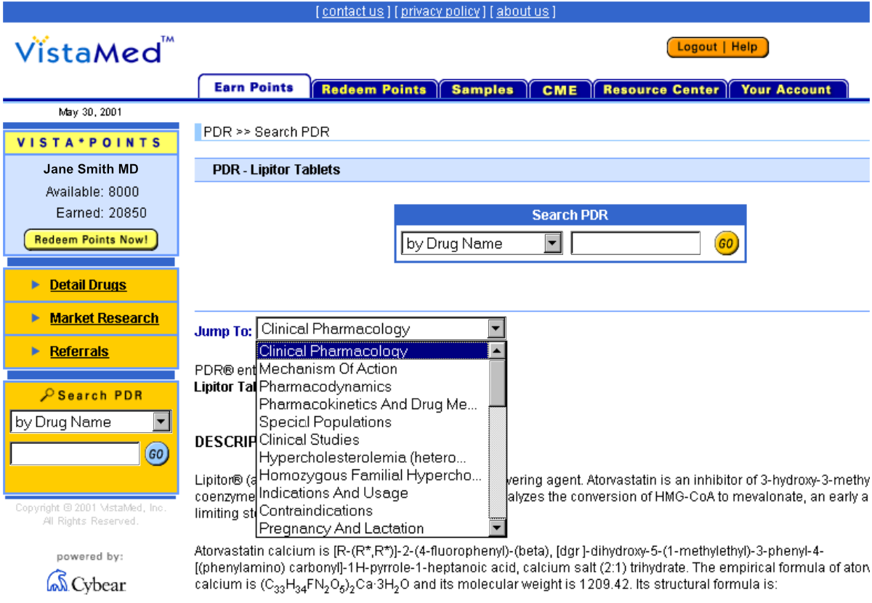Open the Samples tab
872x603 pixels.
[x=483, y=89]
